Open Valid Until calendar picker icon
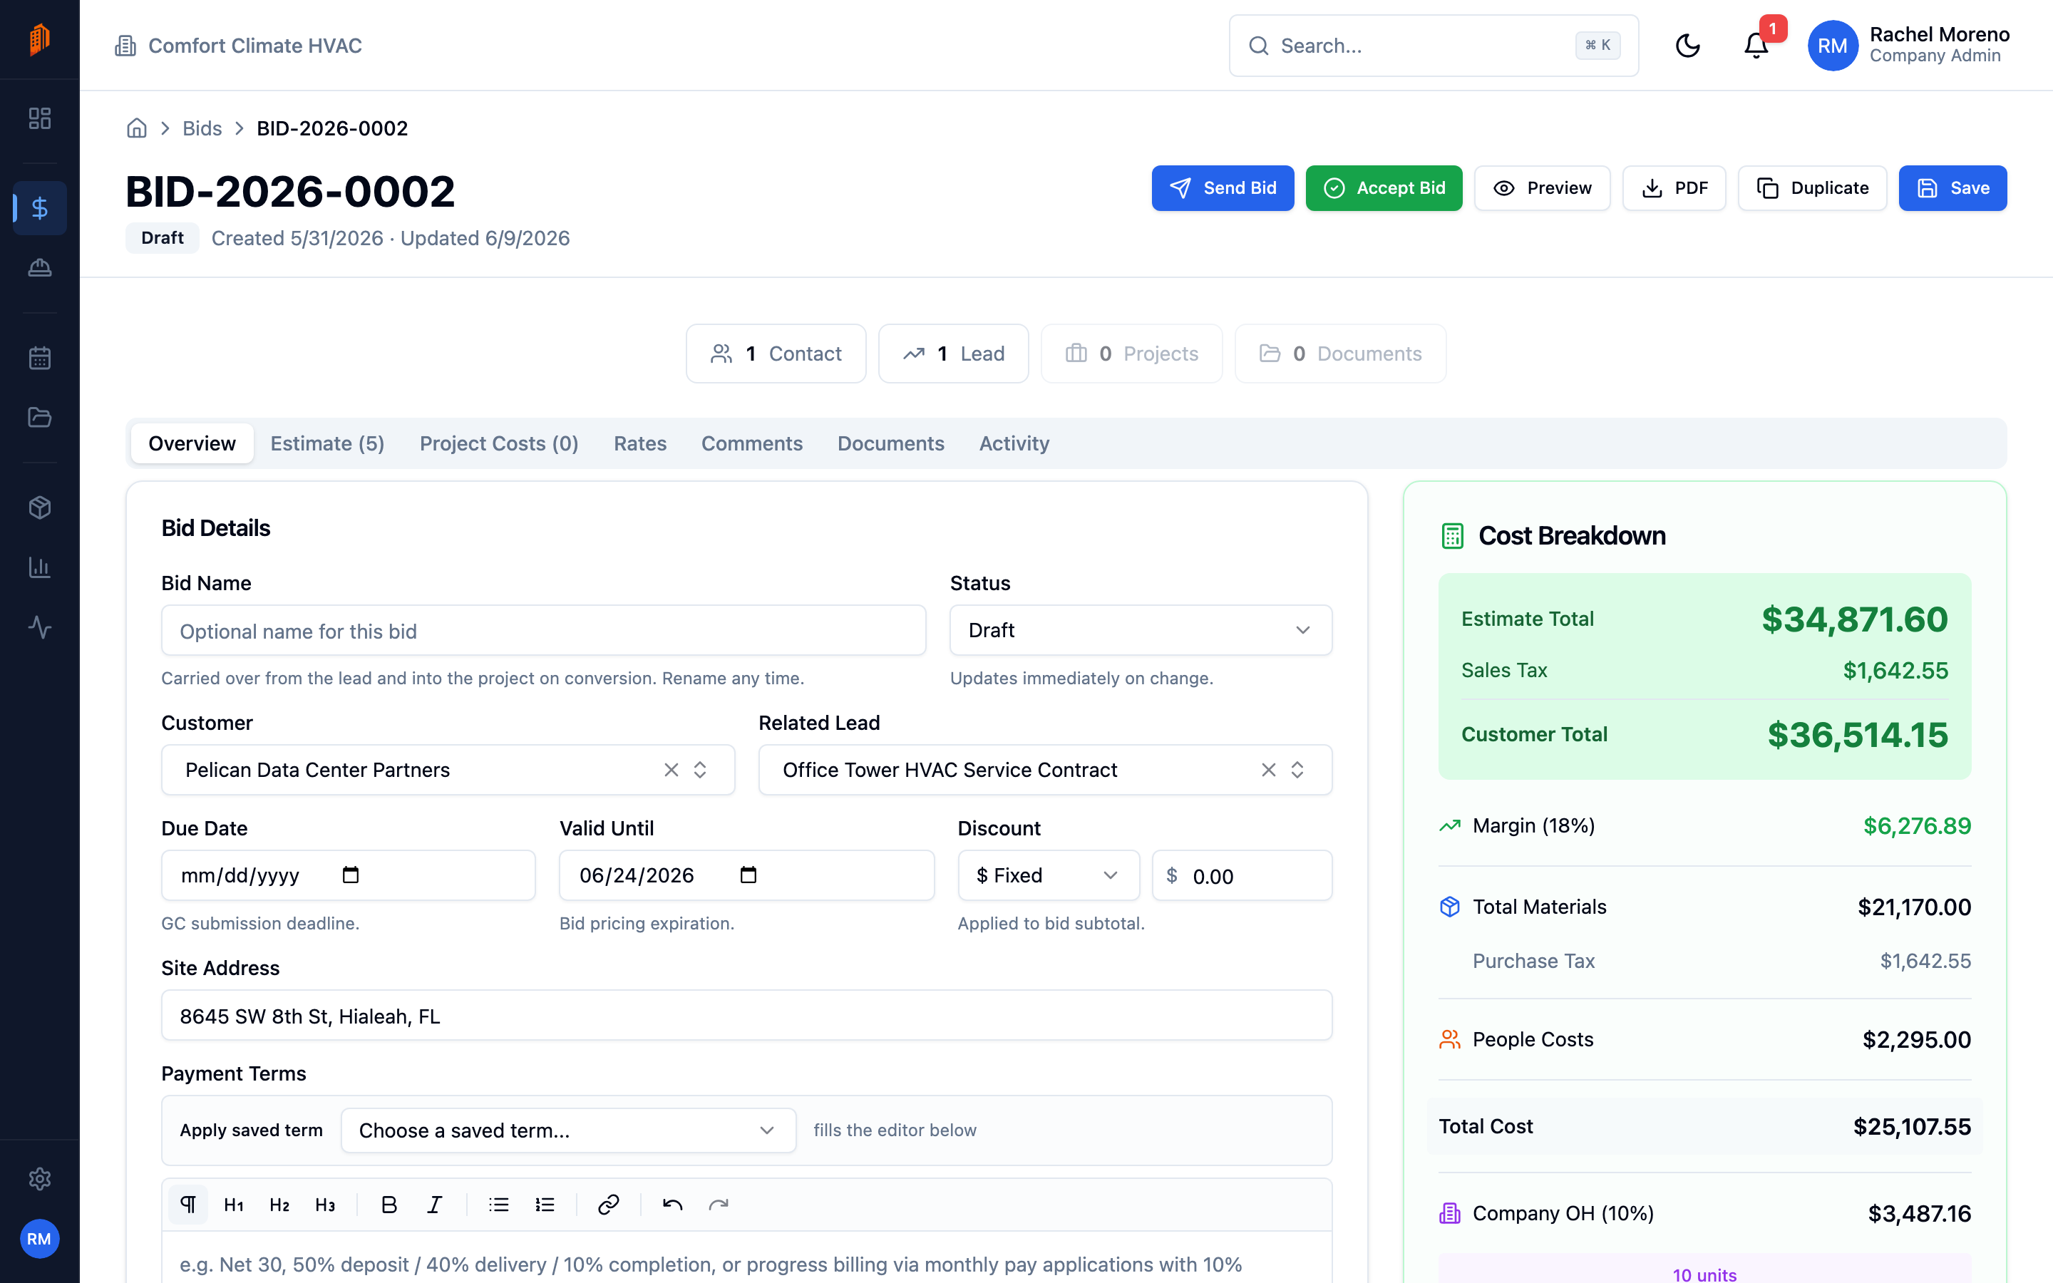 click(x=748, y=875)
